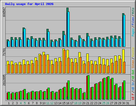This screenshot has width=136, height=106.
Task: Select day label 24 on the x-axis
Action: pyautogui.click(x=100, y=103)
